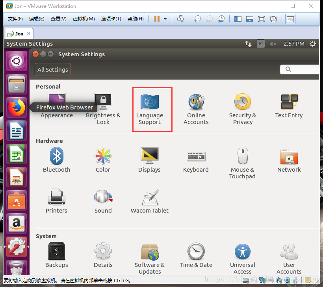Open Online Accounts settings

pyautogui.click(x=196, y=109)
